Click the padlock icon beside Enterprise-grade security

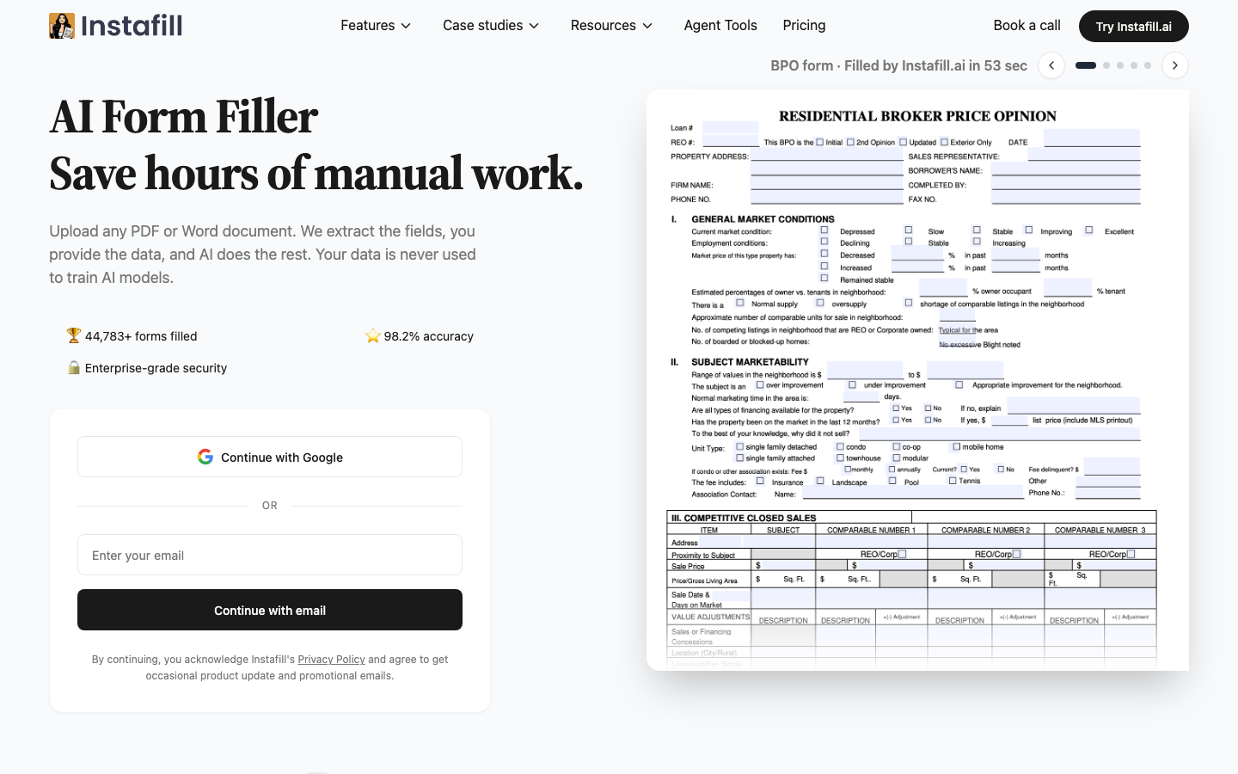(74, 367)
